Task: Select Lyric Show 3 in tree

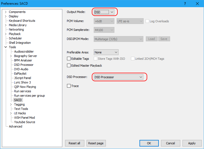Action: tap(22, 82)
